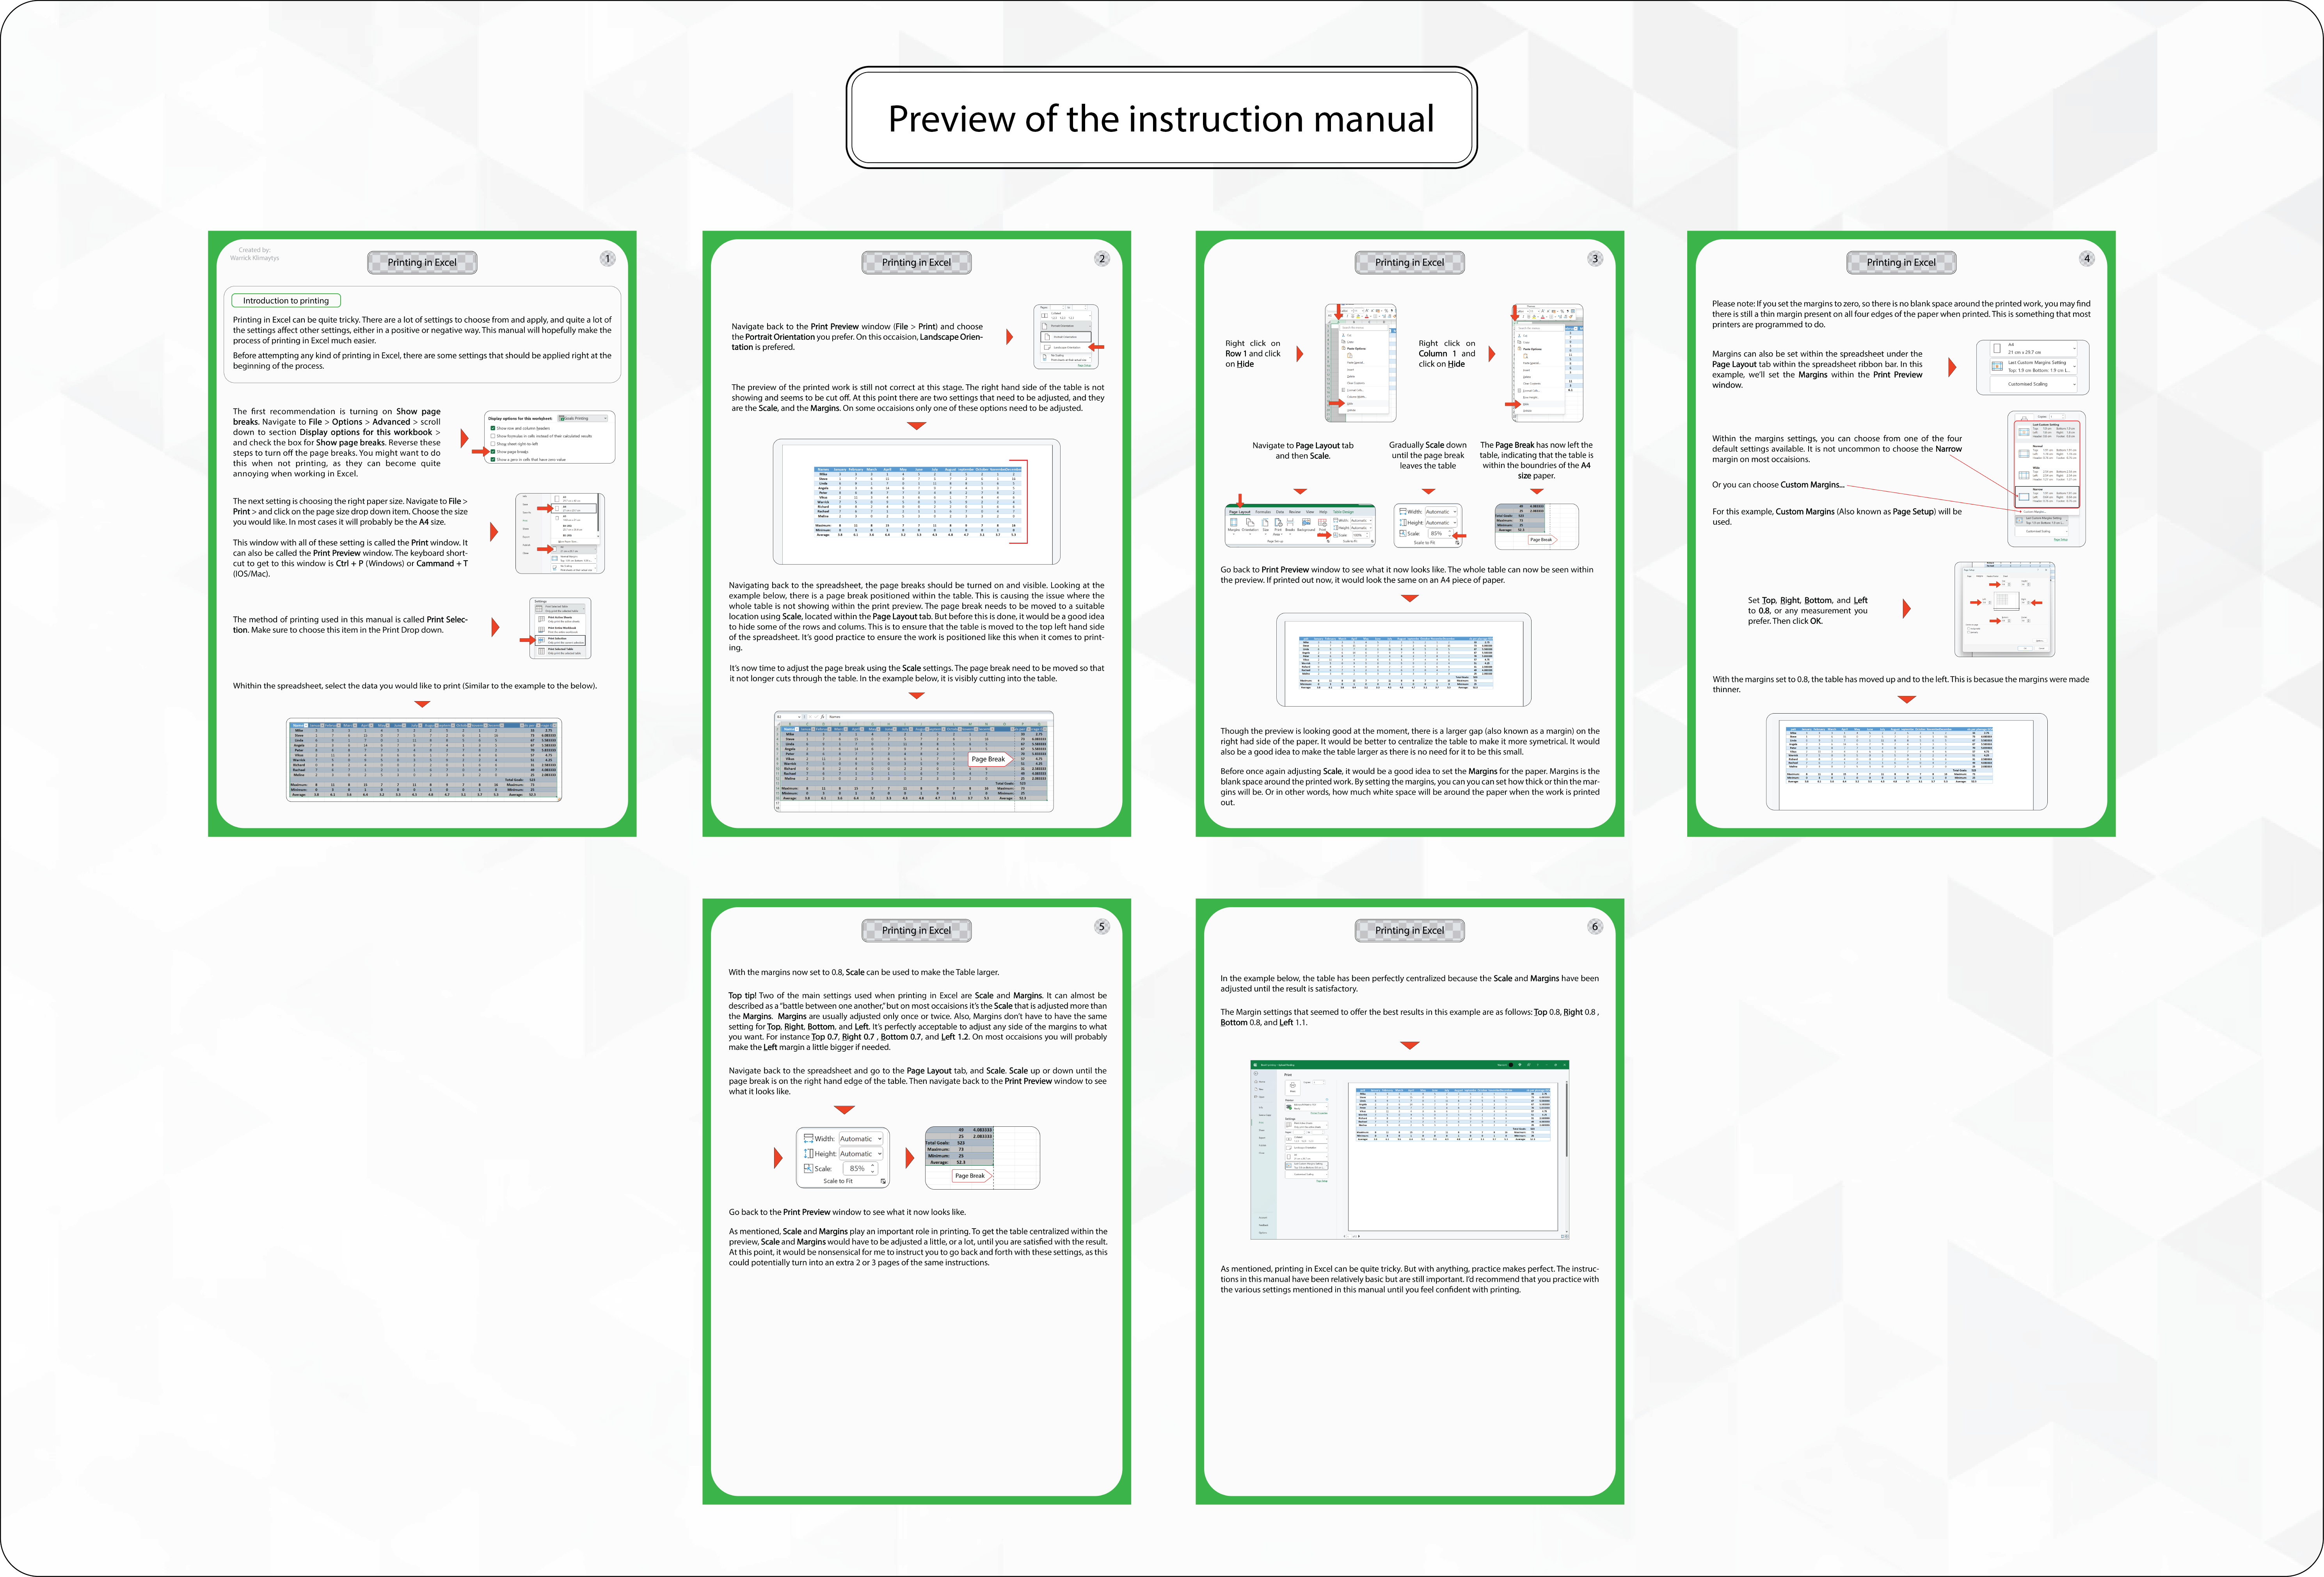The height and width of the screenshot is (1577, 2324).
Task: Click the formula bar cancel X icon
Action: tap(810, 717)
